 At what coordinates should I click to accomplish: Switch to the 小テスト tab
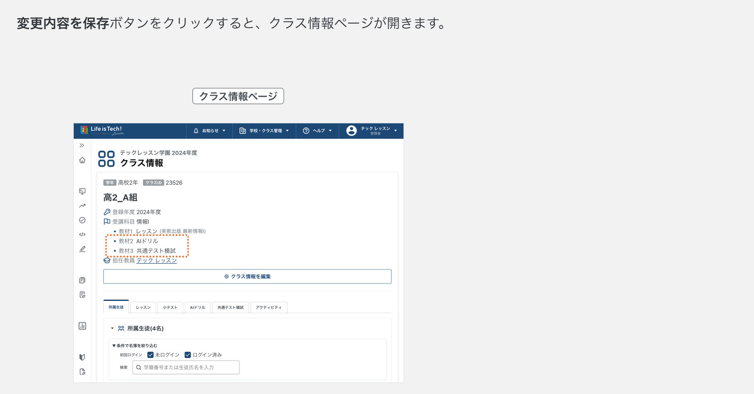tap(170, 308)
